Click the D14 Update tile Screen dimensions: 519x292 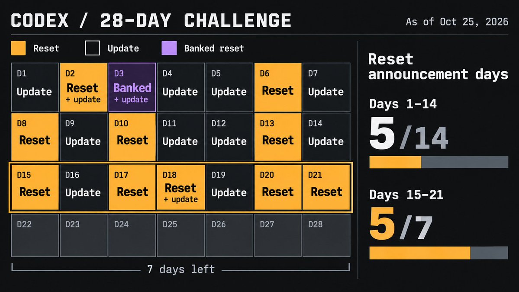click(326, 137)
